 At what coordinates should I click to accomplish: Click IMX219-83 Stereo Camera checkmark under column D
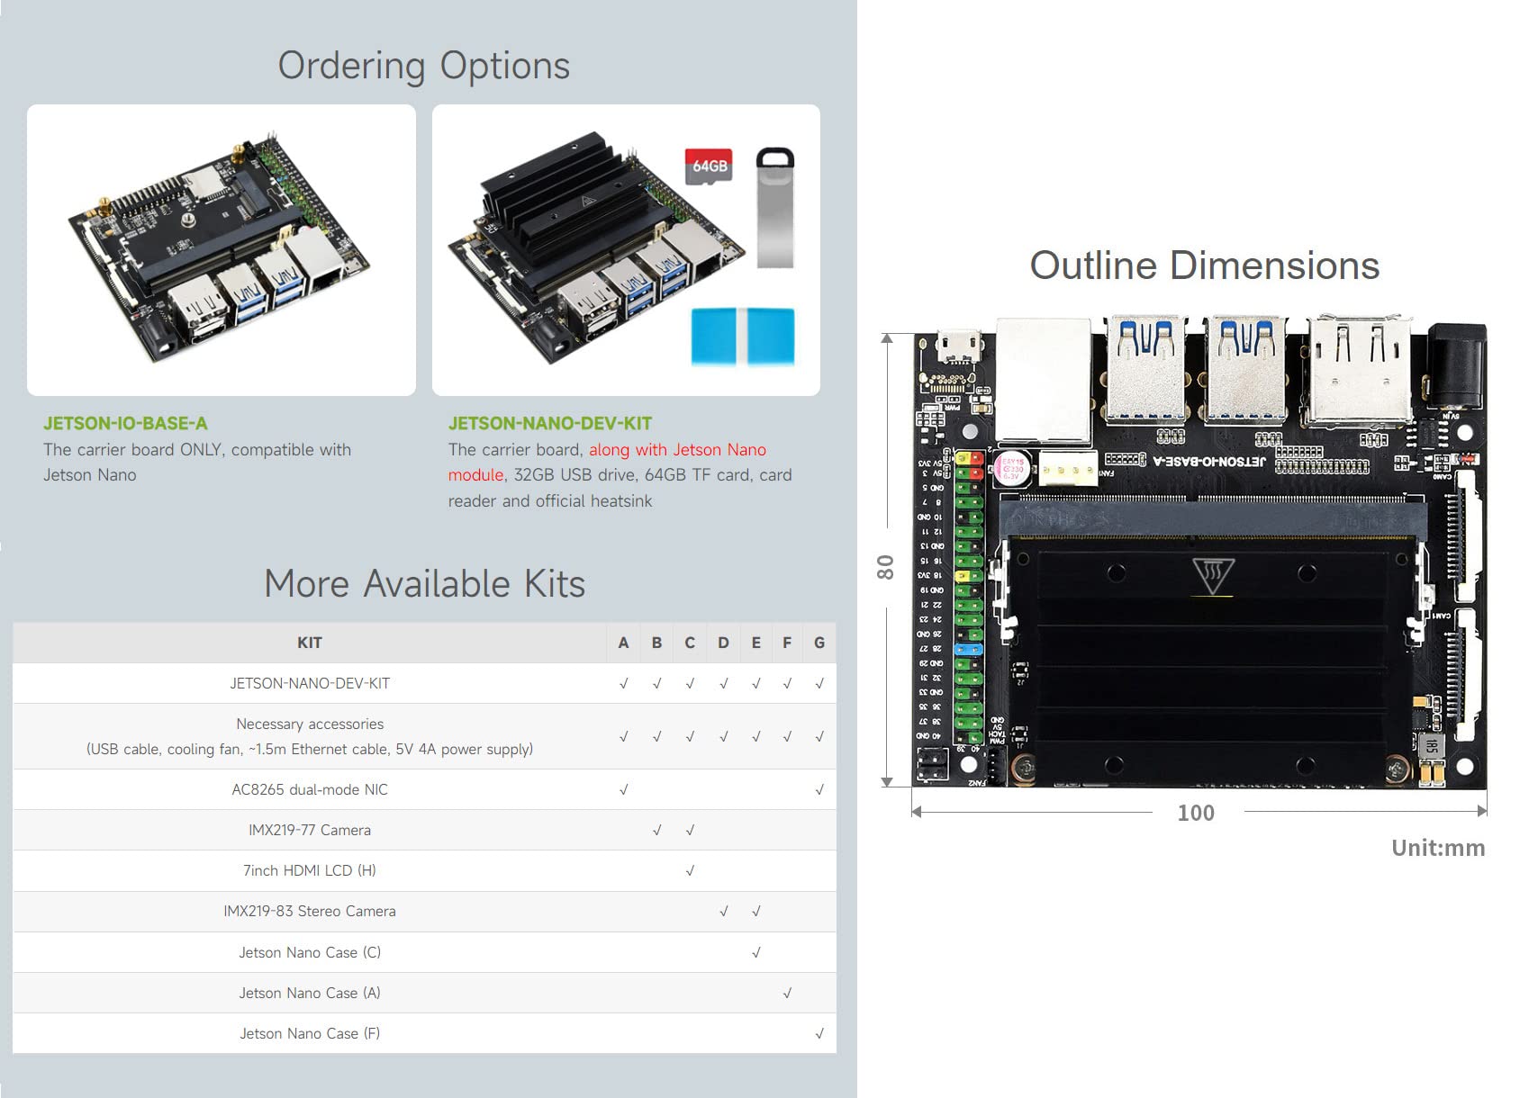click(723, 911)
